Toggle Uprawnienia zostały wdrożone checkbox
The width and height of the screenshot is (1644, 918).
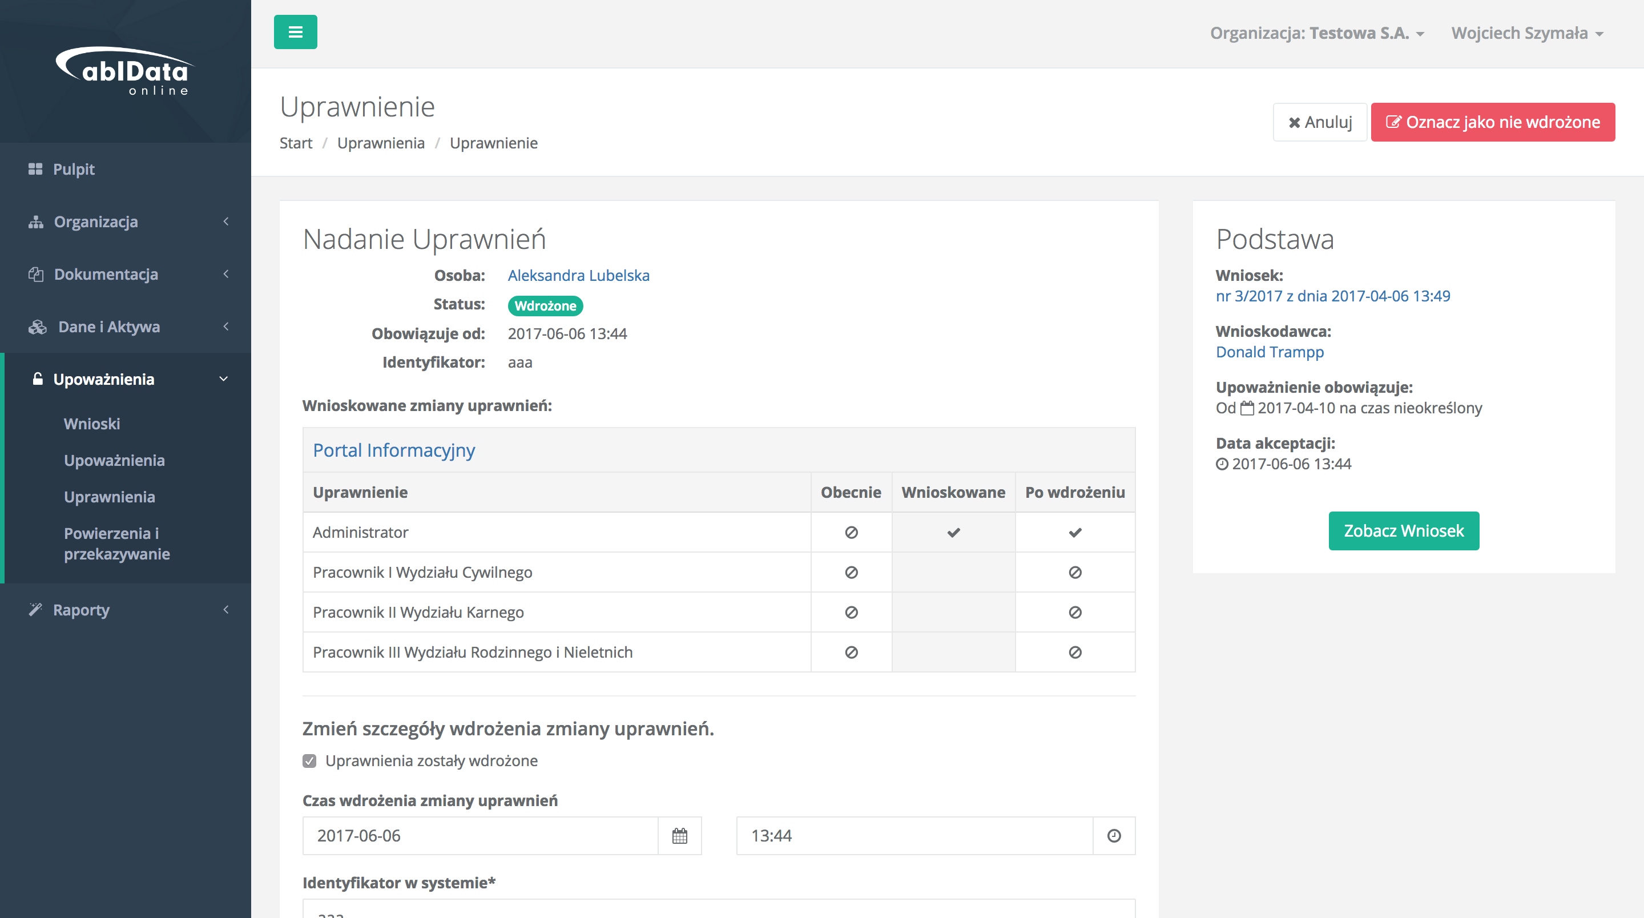click(x=309, y=761)
